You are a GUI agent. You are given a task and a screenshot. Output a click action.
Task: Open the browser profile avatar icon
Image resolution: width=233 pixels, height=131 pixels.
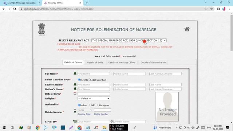pyautogui.click(x=224, y=9)
